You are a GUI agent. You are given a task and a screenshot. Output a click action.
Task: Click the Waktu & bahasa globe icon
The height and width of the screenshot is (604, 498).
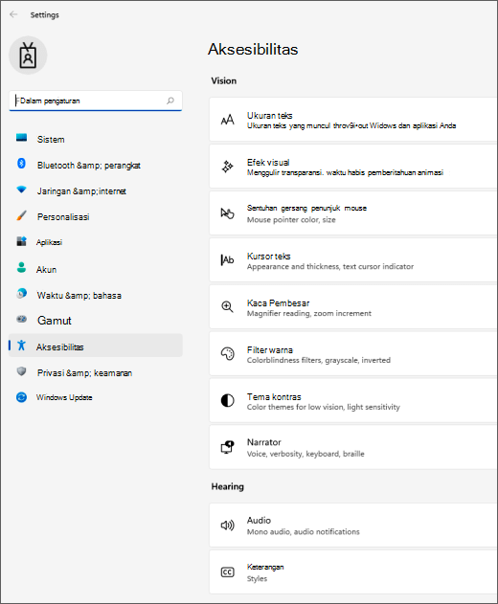pyautogui.click(x=22, y=294)
